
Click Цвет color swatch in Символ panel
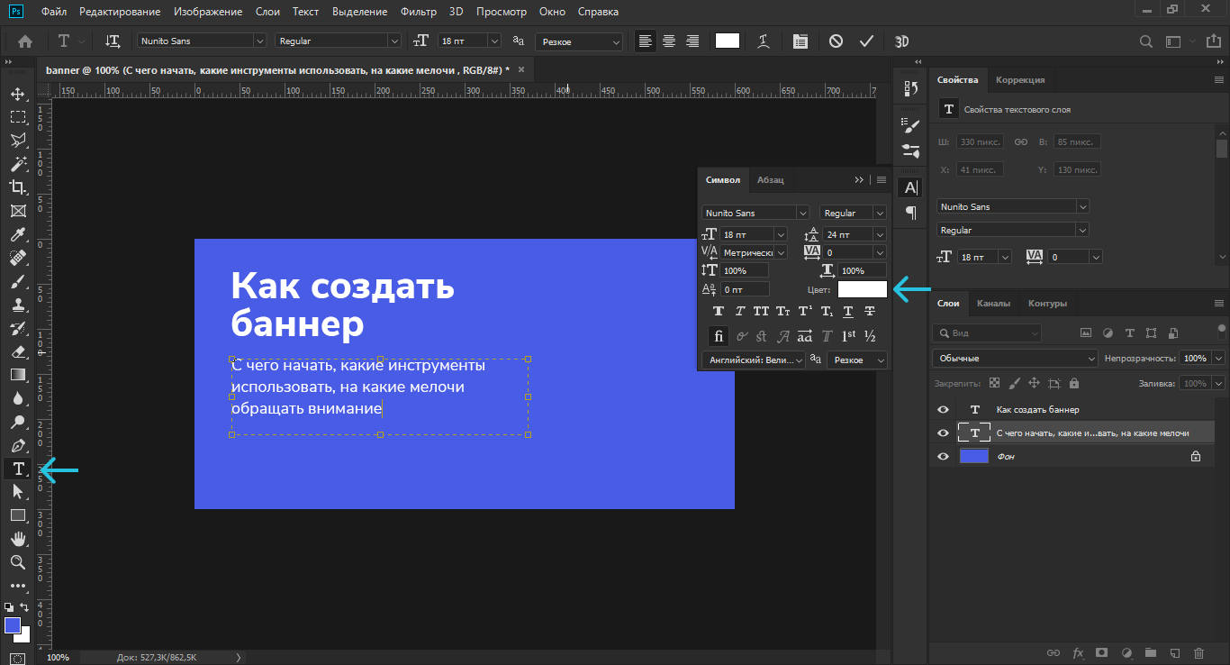pyautogui.click(x=863, y=289)
